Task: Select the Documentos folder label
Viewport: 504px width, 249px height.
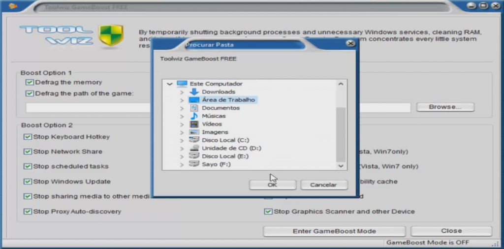Action: coord(221,108)
